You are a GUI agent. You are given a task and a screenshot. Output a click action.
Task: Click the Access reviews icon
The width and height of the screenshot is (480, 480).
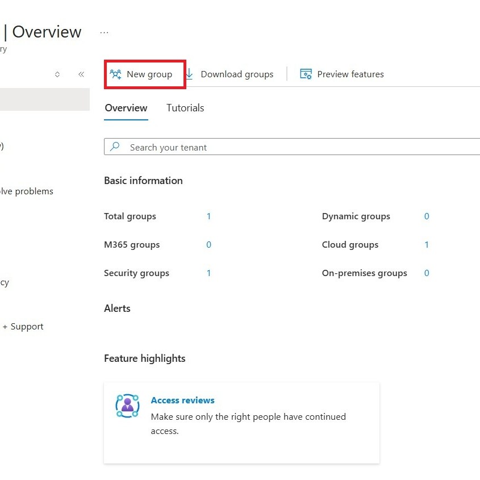coord(127,406)
